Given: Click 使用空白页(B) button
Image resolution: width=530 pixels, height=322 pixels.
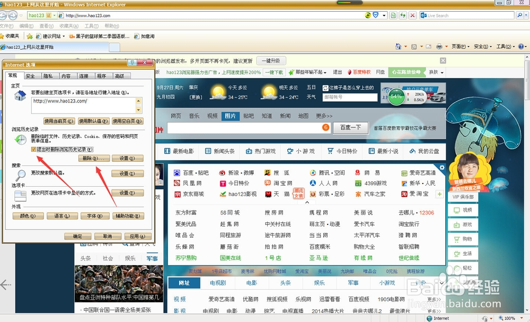Looking at the screenshot, I should point(128,121).
